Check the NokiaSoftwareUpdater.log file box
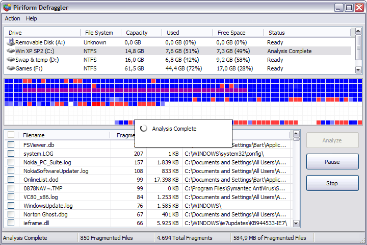The image size is (367, 245). point(11,170)
